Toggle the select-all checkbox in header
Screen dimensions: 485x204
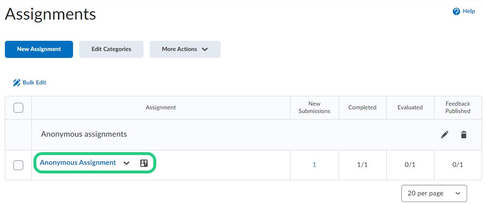click(x=18, y=108)
